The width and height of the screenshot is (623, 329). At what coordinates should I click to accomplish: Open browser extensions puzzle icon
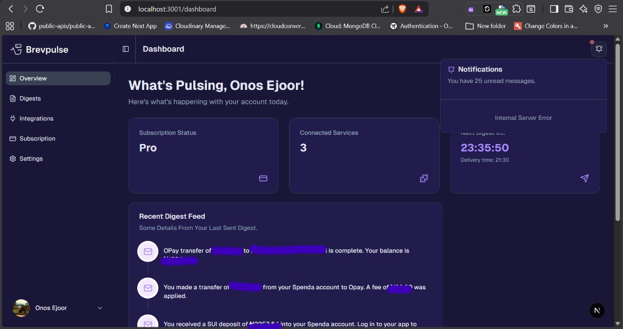coord(516,9)
